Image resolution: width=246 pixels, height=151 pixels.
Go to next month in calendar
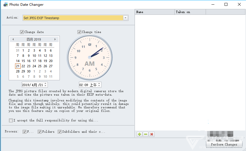pos(55,39)
